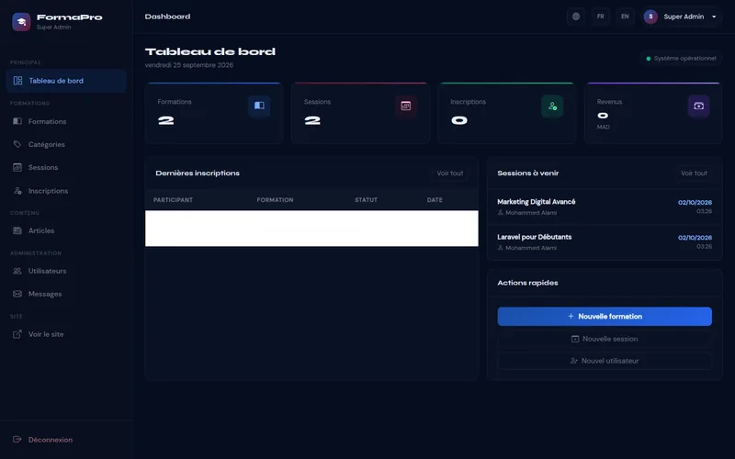Open the Super Admin dropdown arrow
This screenshot has width=735, height=459.
[x=714, y=17]
